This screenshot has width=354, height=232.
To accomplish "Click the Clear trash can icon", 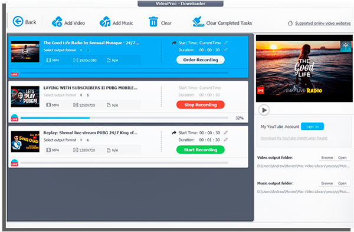I will point(153,22).
